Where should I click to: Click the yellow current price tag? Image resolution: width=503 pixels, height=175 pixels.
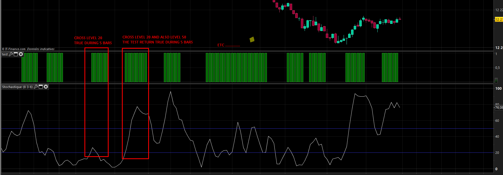pos(499,19)
